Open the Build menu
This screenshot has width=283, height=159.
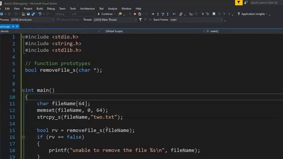39,8
